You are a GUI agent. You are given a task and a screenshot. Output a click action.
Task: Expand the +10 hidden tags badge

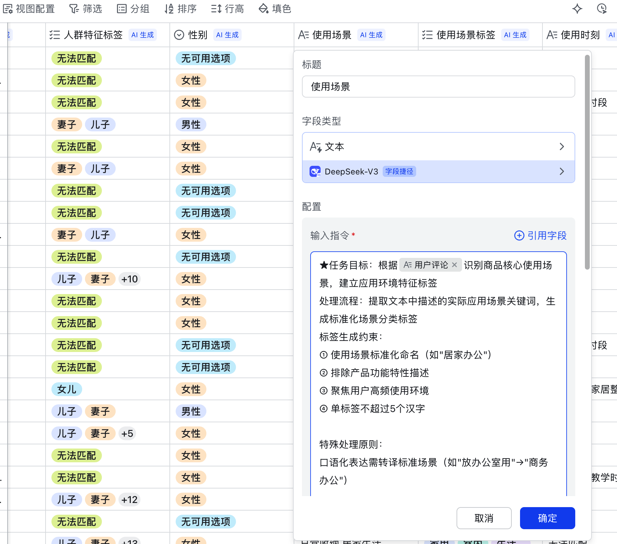(129, 279)
